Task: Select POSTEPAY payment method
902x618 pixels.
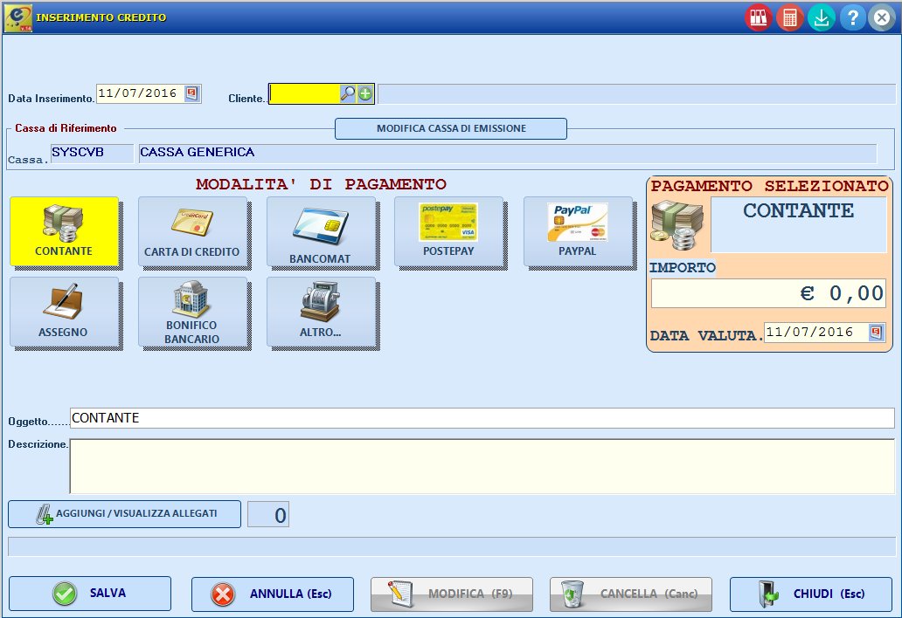Action: pyautogui.click(x=448, y=231)
